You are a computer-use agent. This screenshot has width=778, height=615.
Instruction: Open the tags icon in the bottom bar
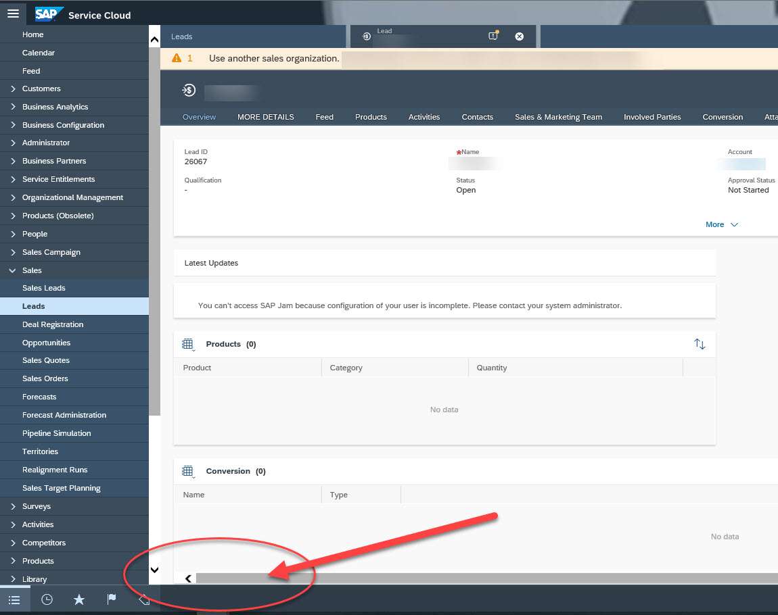click(x=144, y=600)
